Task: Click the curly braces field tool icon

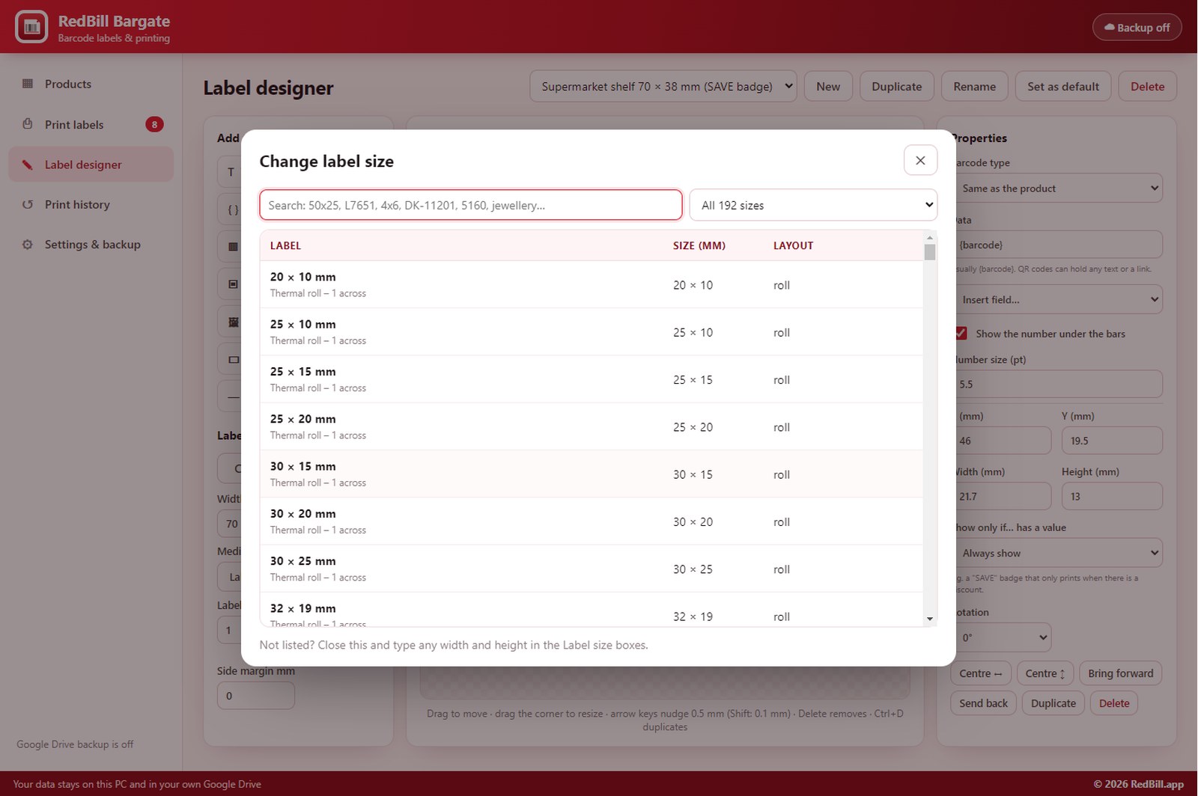Action: click(233, 209)
